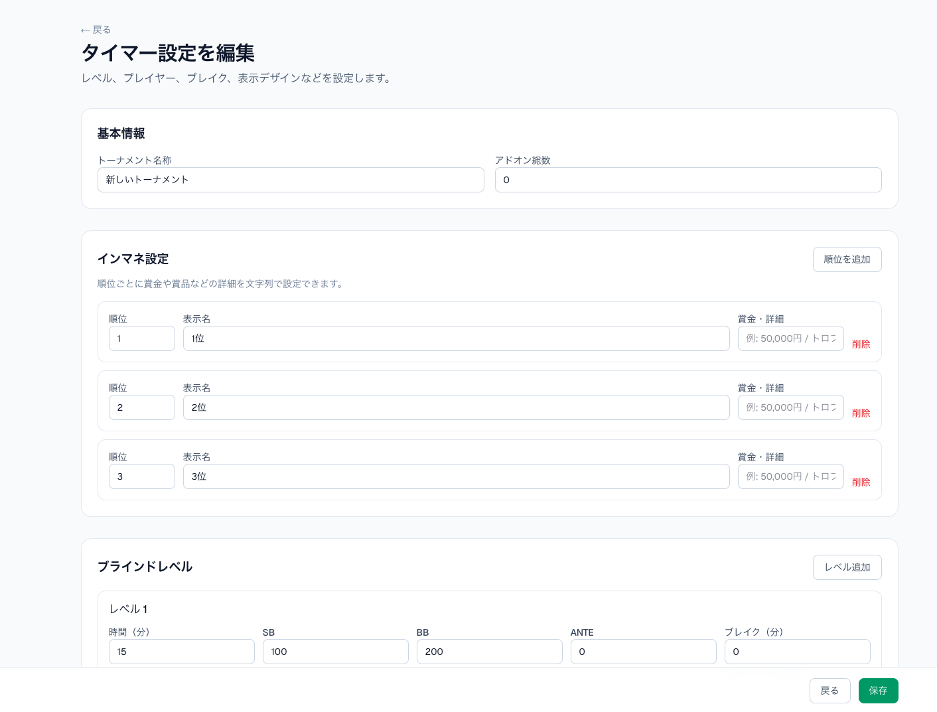Click the ← 戻る back link at top
This screenshot has height=712, width=937.
96,30
